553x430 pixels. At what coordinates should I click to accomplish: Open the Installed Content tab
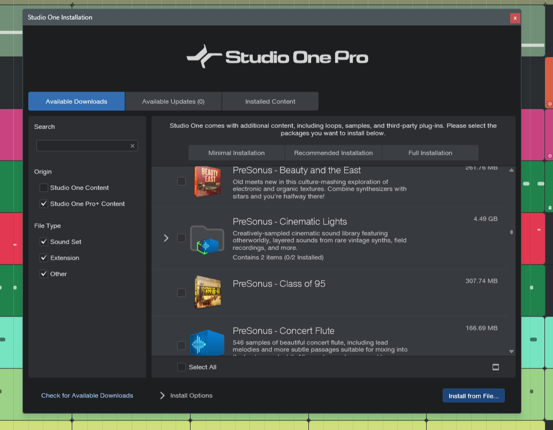pos(270,101)
